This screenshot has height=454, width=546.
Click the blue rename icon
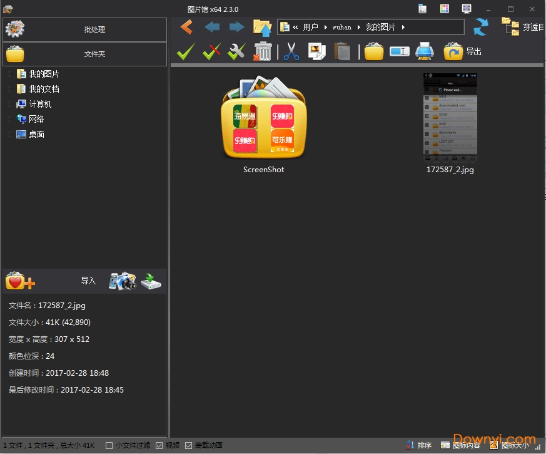click(399, 51)
